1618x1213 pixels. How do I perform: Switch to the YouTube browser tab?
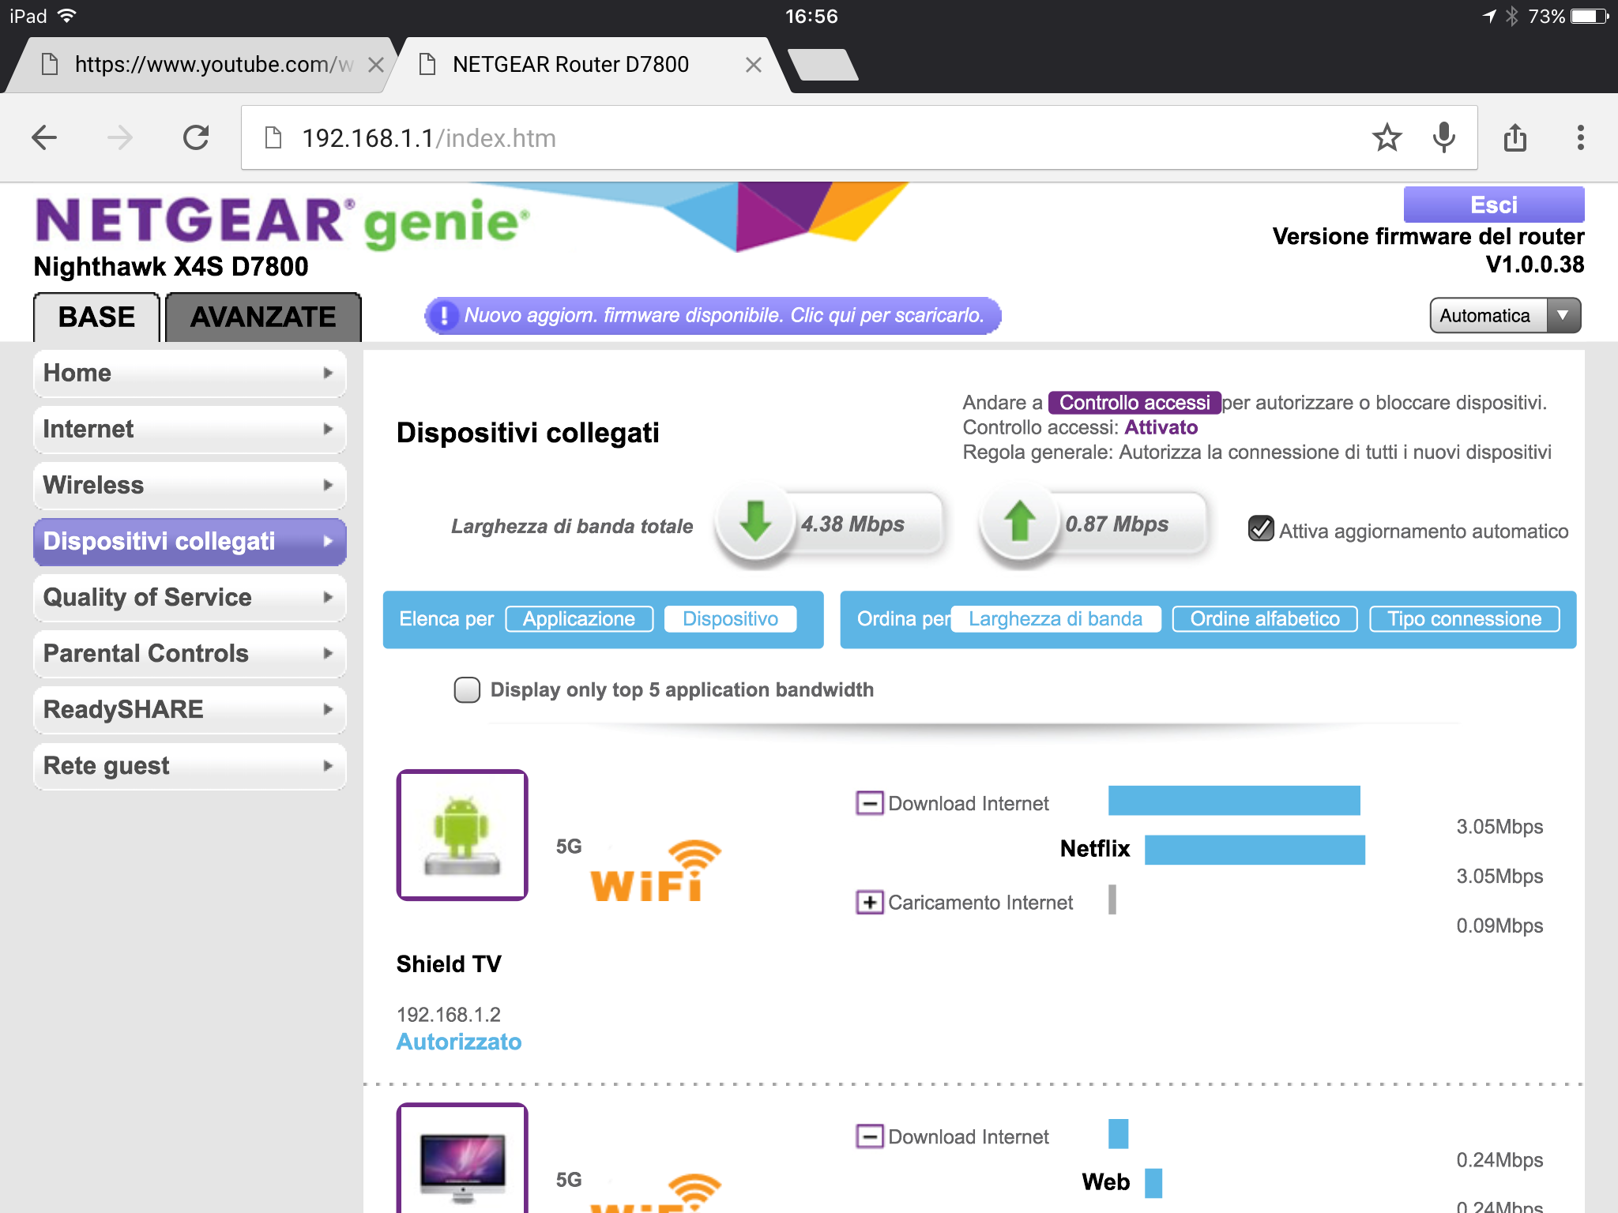(201, 65)
